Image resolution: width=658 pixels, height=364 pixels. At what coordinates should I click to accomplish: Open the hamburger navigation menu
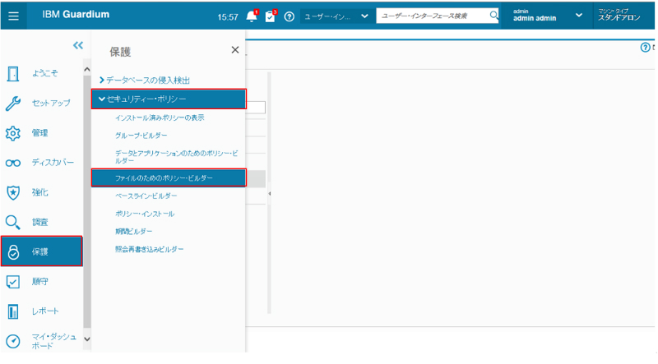tap(16, 16)
